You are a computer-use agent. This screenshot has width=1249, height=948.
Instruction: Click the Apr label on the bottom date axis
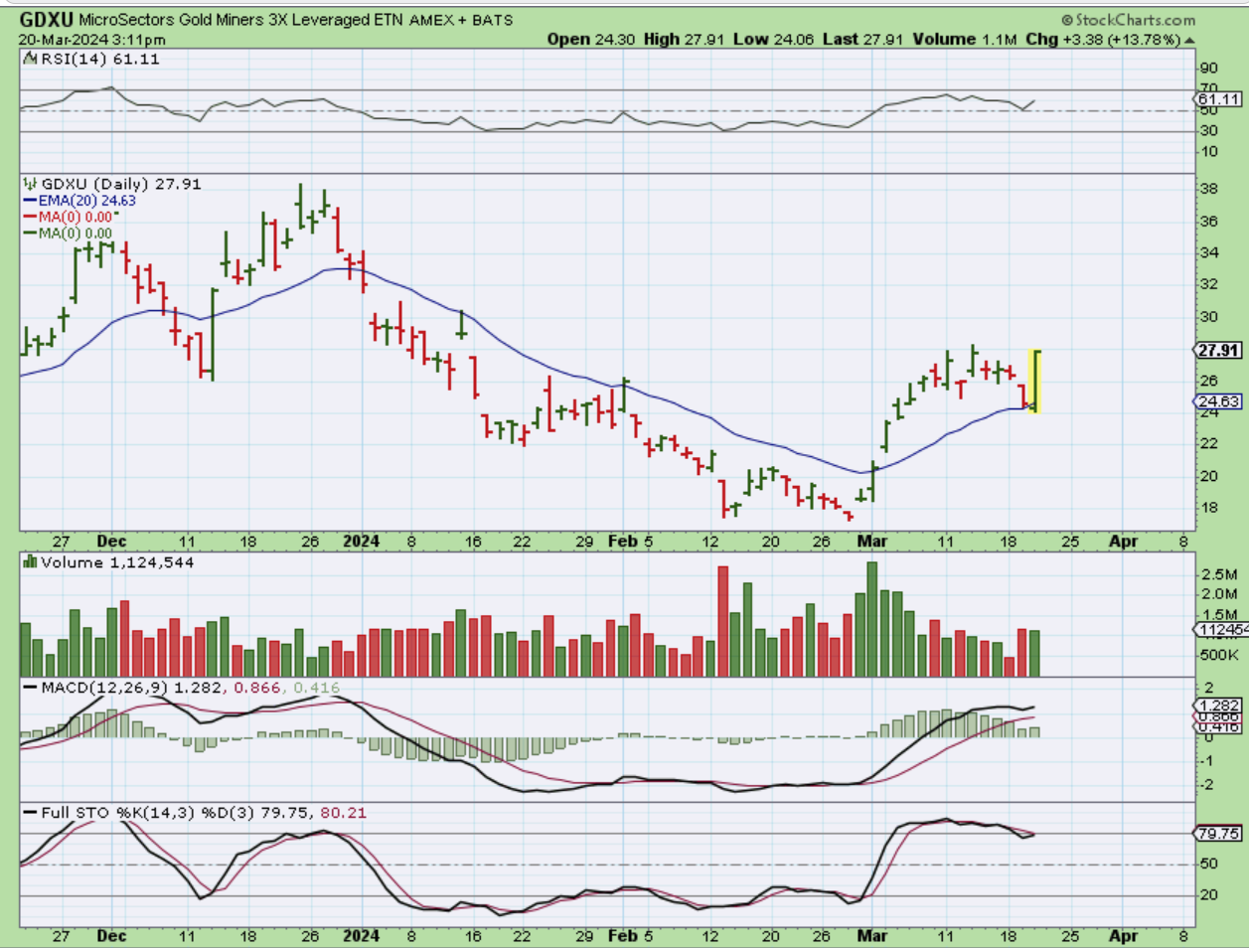tap(1124, 935)
